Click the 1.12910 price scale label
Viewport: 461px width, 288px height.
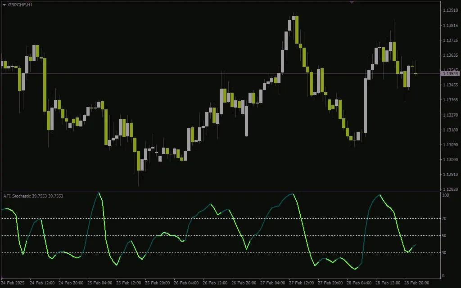point(450,175)
